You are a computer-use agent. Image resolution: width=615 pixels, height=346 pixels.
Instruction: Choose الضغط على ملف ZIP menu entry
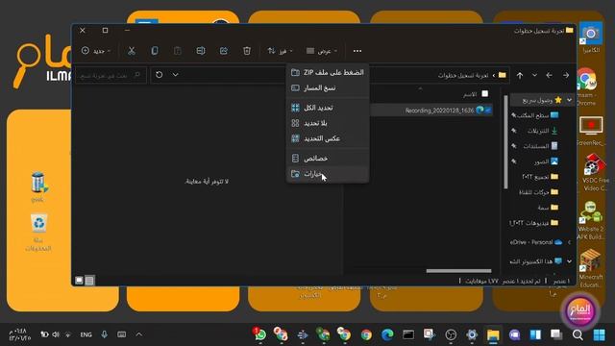coord(328,73)
